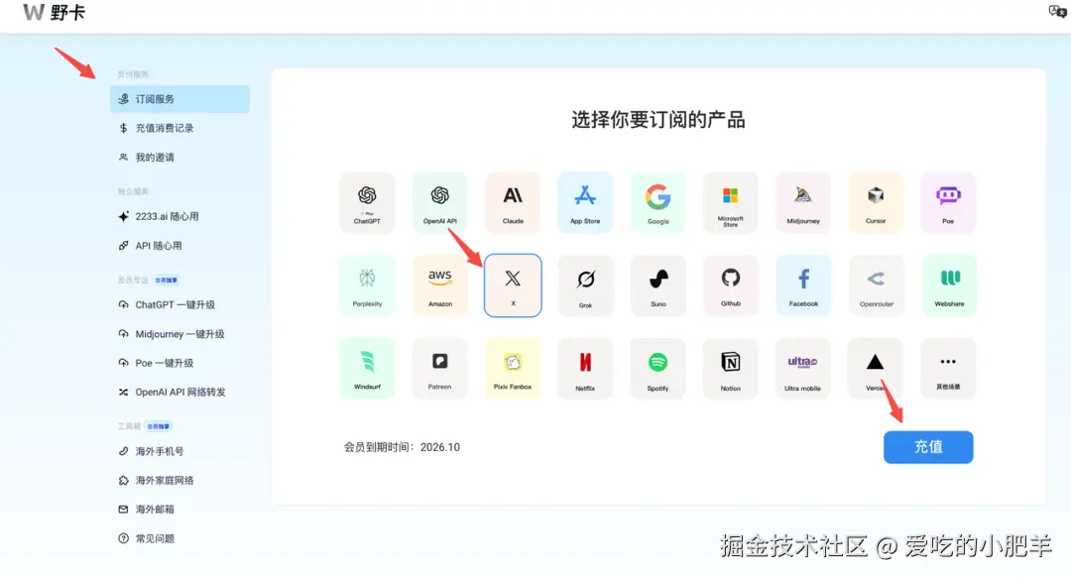
Task: Select the ChatGPT product tile
Action: click(367, 203)
